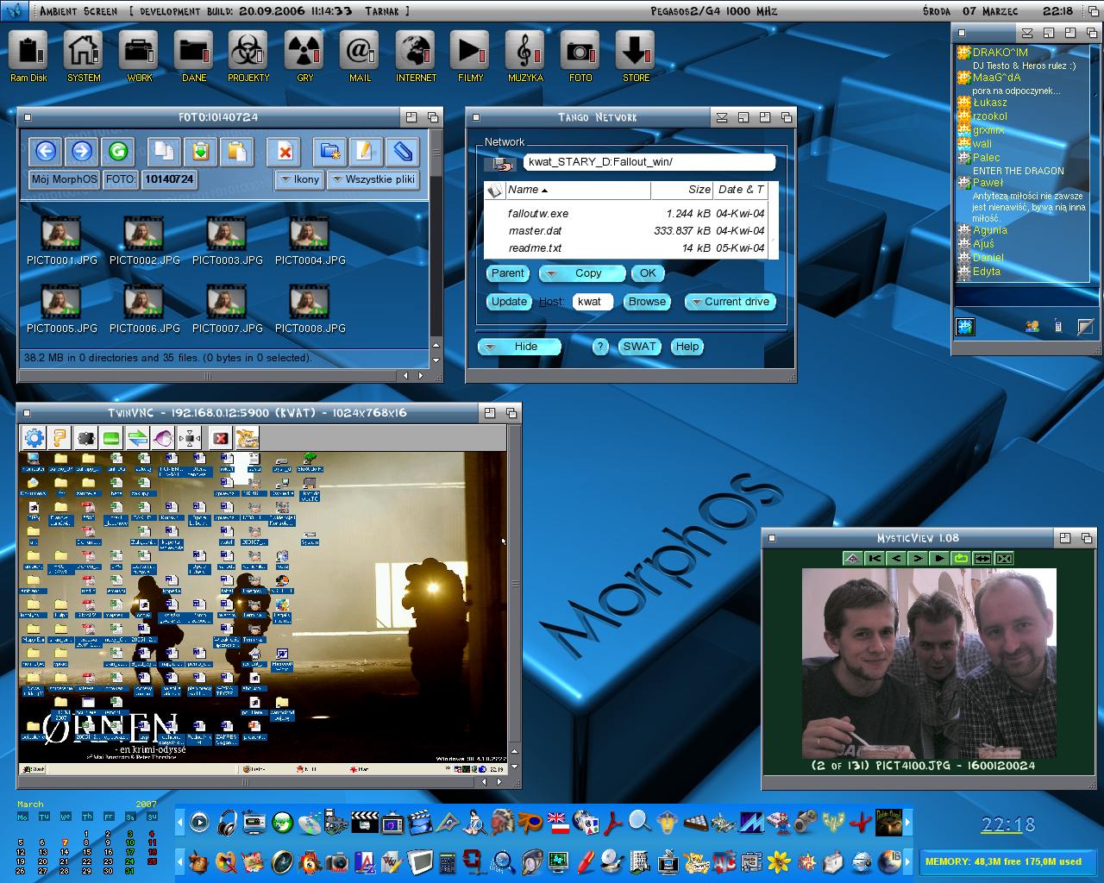Image resolution: width=1104 pixels, height=883 pixels.
Task: Open the INTERNET globe icon
Action: point(416,57)
